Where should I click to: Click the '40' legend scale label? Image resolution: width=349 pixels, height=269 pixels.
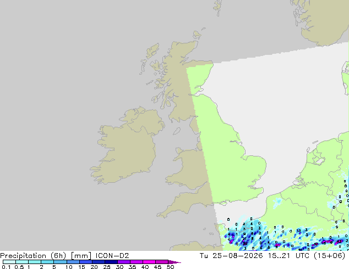tap(145, 267)
